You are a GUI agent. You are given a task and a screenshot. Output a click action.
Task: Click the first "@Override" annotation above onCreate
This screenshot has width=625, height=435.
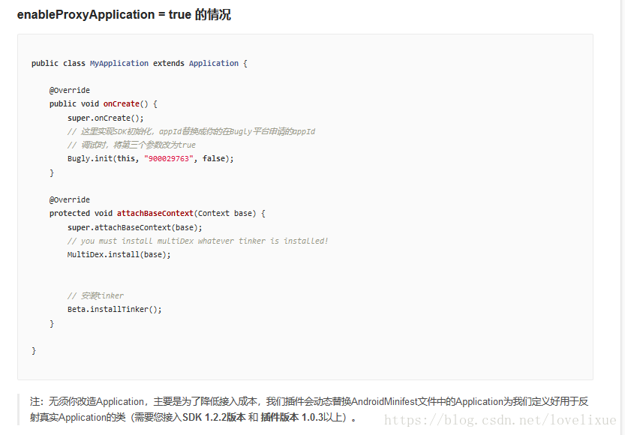[70, 91]
